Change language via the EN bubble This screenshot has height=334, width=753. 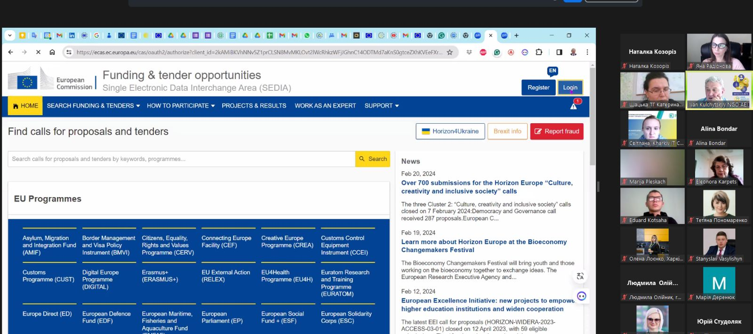tap(553, 71)
